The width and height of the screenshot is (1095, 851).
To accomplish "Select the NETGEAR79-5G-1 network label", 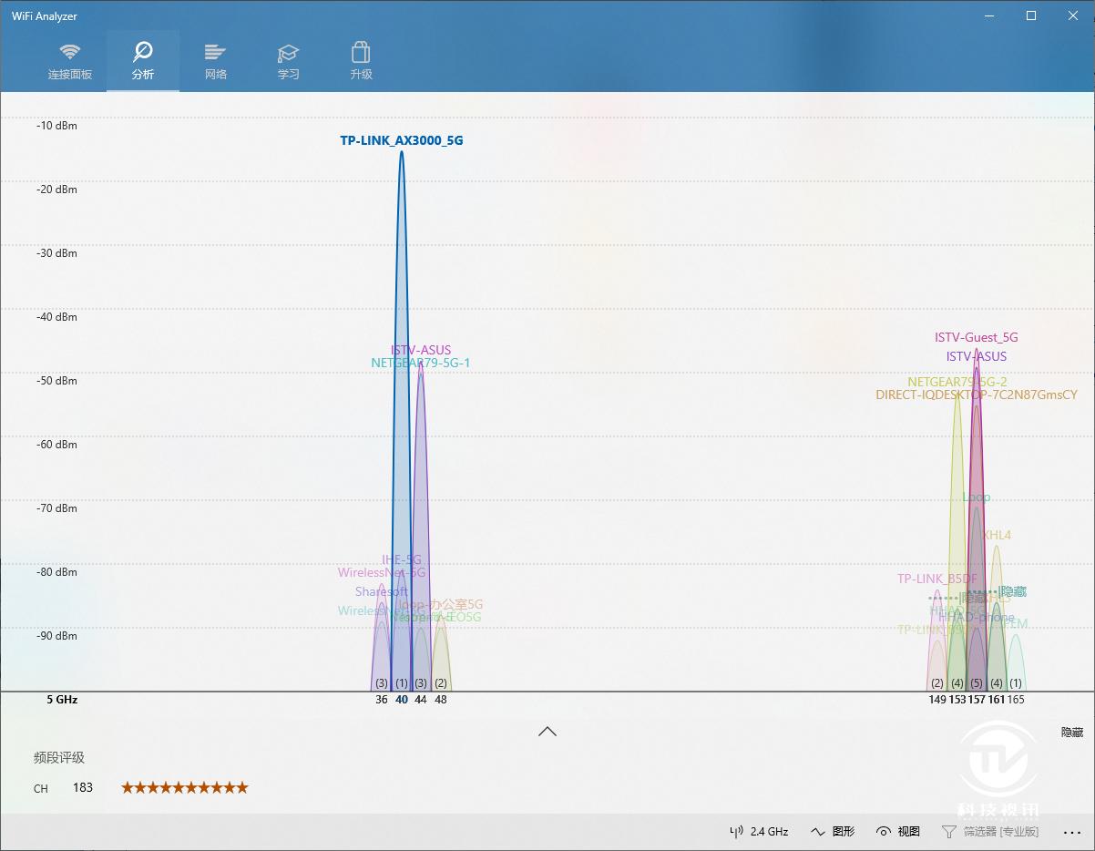I will coord(421,363).
